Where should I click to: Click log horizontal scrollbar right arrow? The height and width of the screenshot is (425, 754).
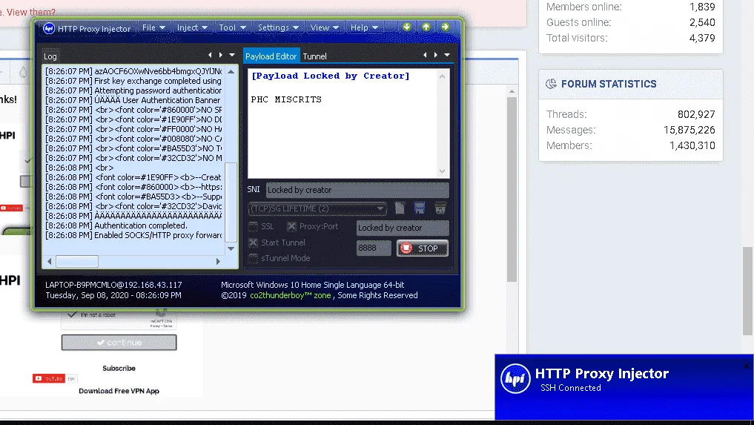pos(218,261)
